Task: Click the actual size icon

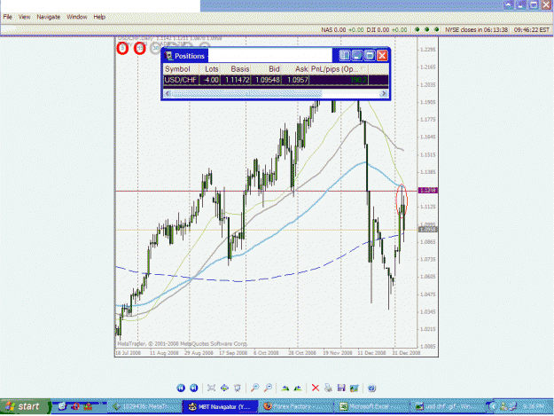Action: pyautogui.click(x=224, y=389)
